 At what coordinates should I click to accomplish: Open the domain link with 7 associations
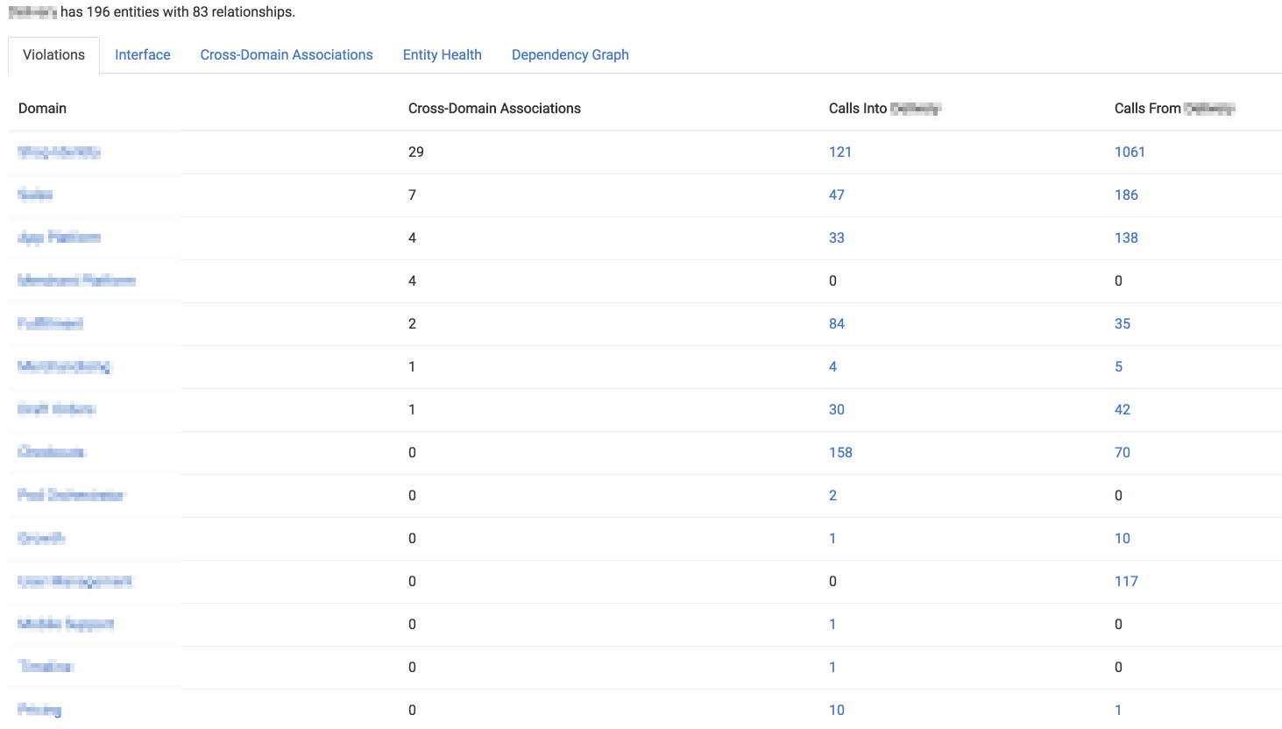click(x=35, y=195)
